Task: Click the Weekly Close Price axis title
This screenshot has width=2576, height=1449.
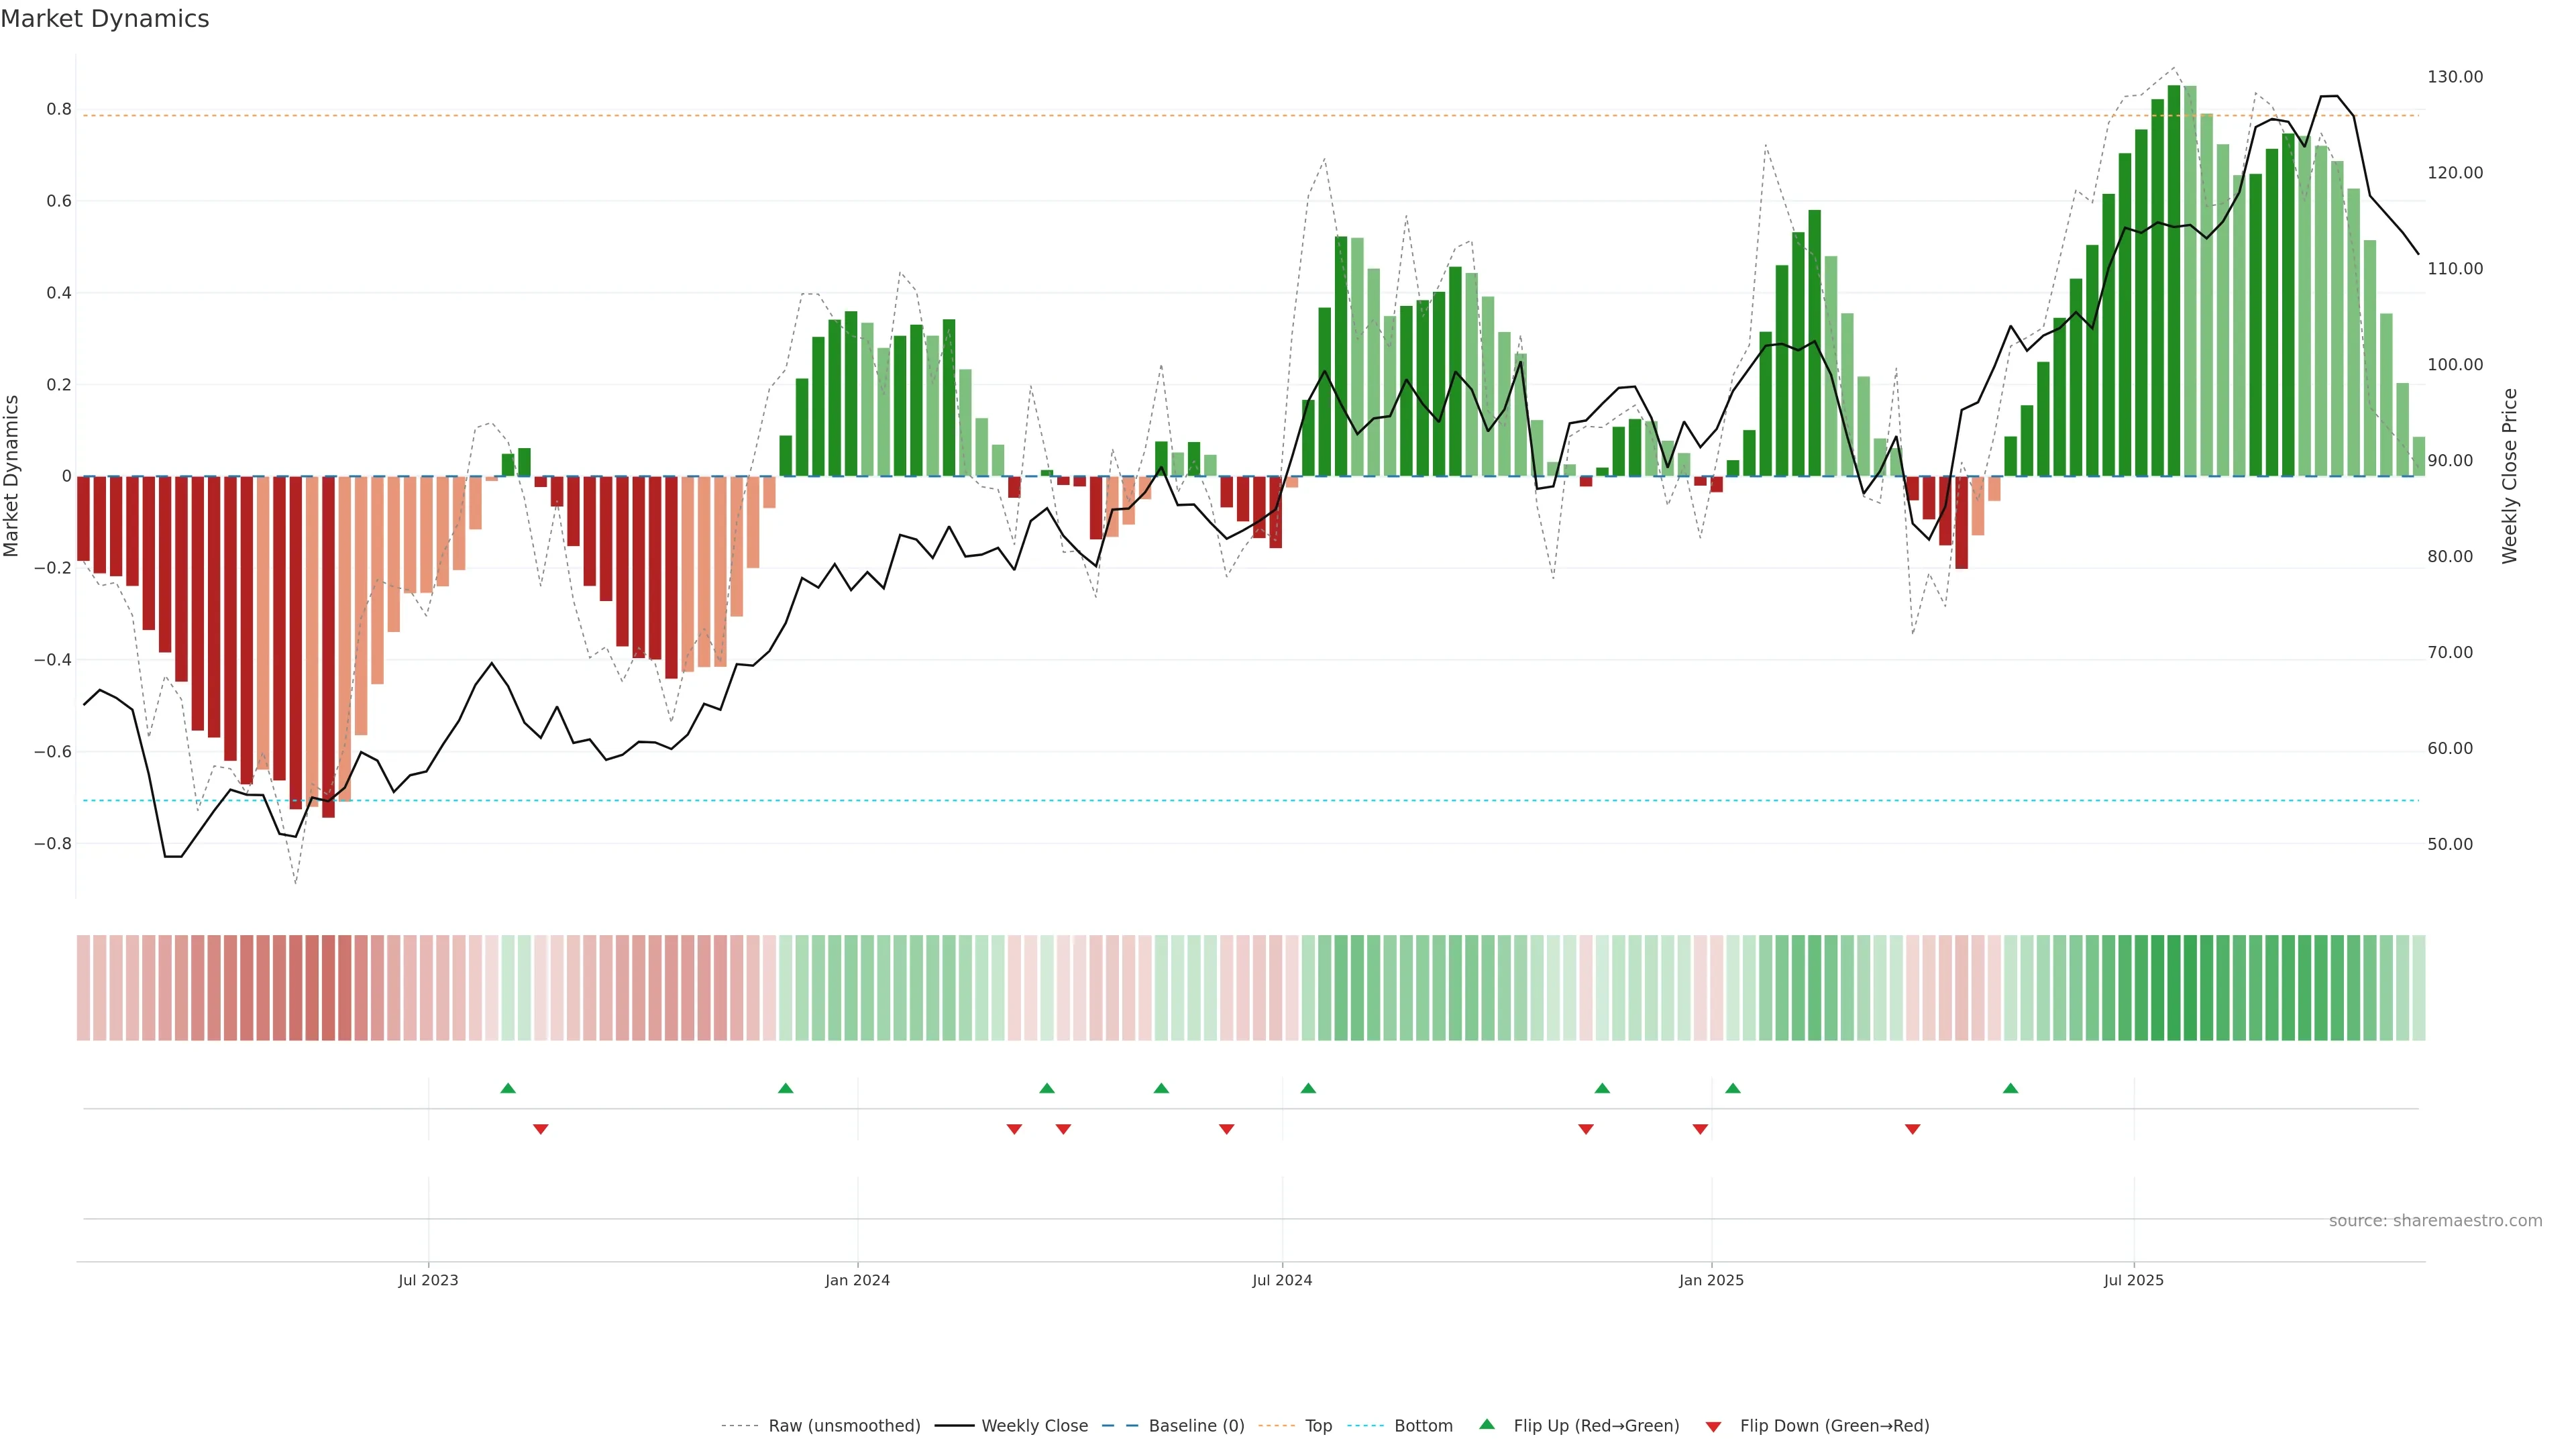Action: click(x=2509, y=476)
